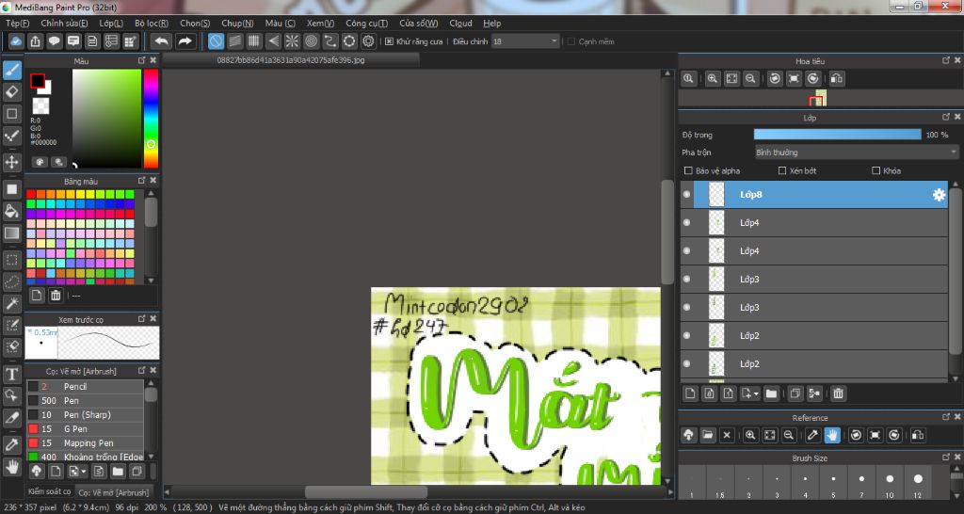Select the second Lớp4 layer row
The image size is (964, 514).
pos(814,250)
